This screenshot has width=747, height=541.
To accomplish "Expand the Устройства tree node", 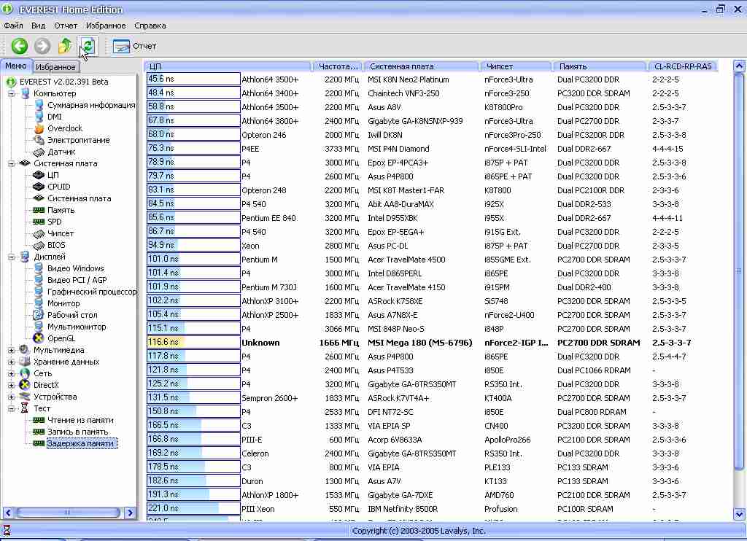I will [11, 397].
